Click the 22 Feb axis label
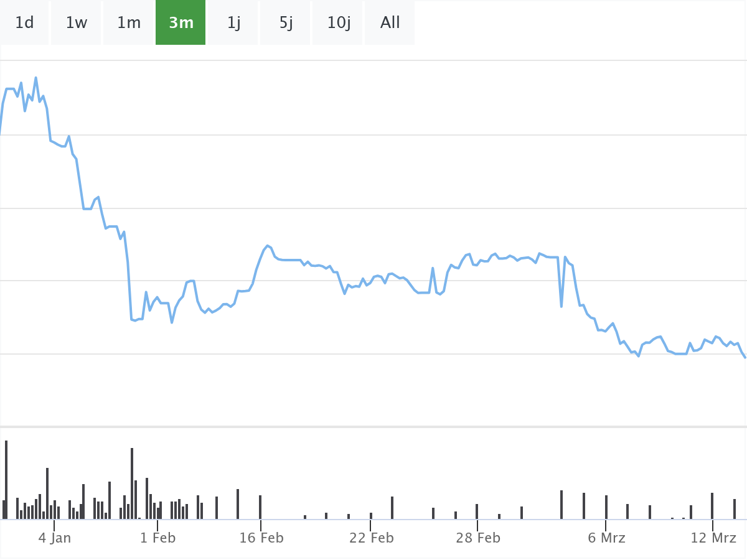The height and width of the screenshot is (560, 747). click(x=372, y=538)
